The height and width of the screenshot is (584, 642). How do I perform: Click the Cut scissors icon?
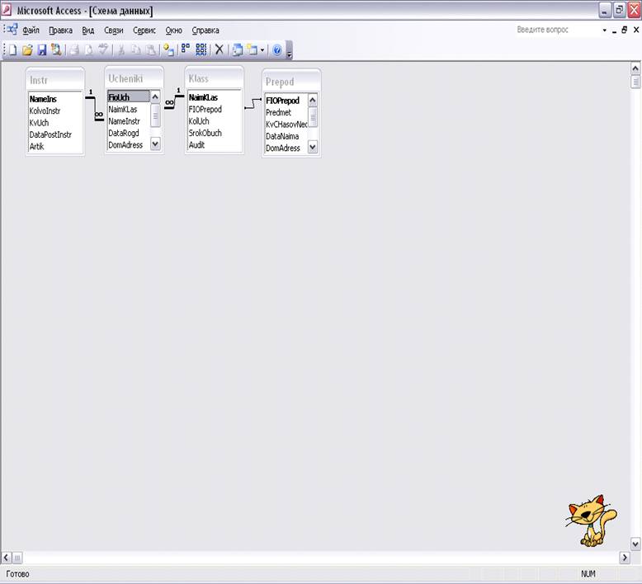[121, 50]
